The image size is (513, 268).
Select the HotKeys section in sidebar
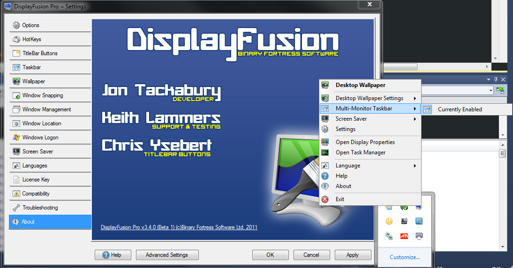point(50,39)
